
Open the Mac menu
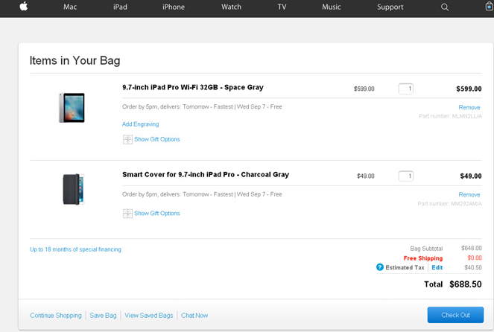(x=70, y=7)
